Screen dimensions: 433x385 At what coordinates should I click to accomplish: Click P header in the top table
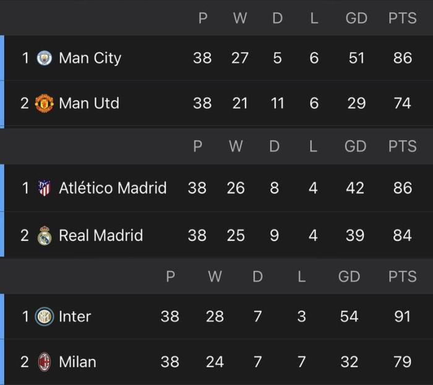pyautogui.click(x=202, y=19)
